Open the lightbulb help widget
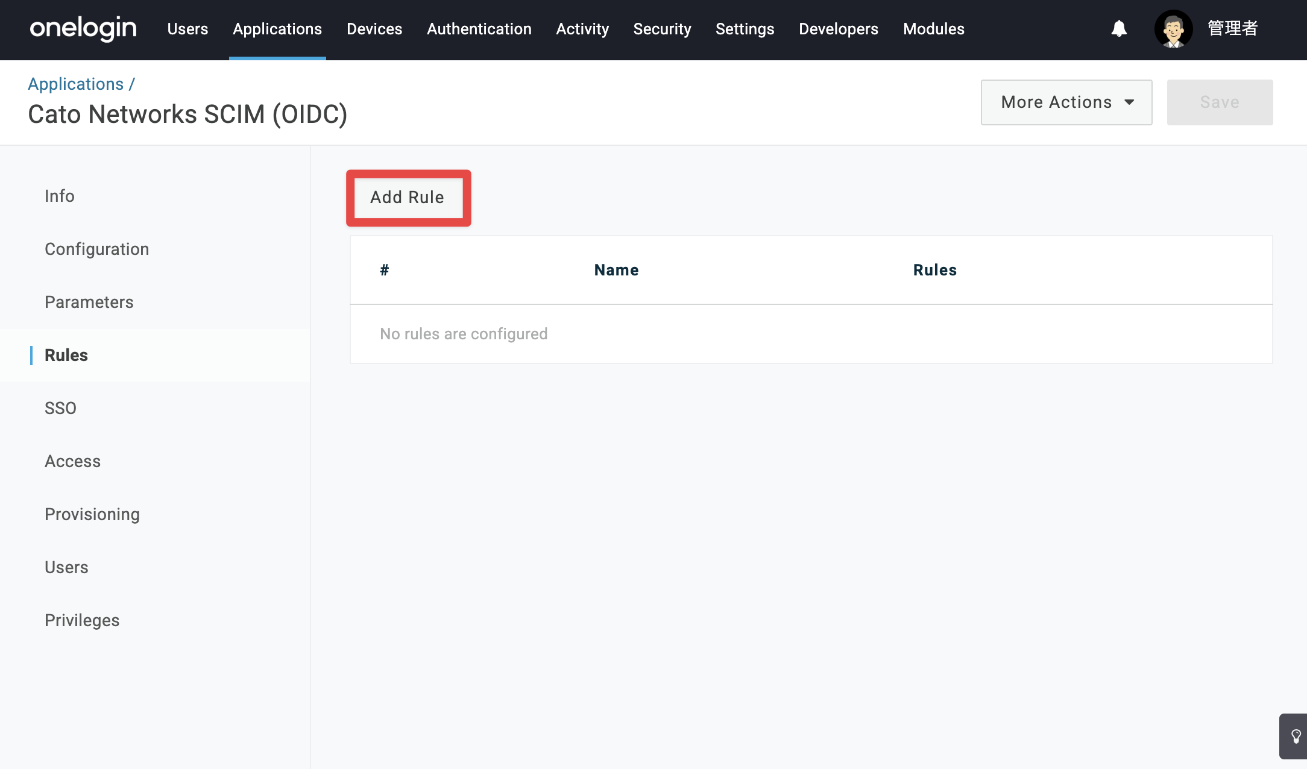Image resolution: width=1307 pixels, height=769 pixels. click(1295, 736)
